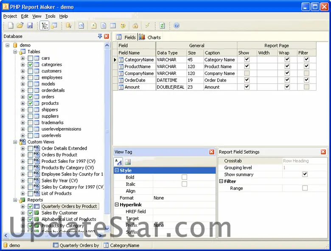
Task: Close the Database panel
Action: click(107, 36)
